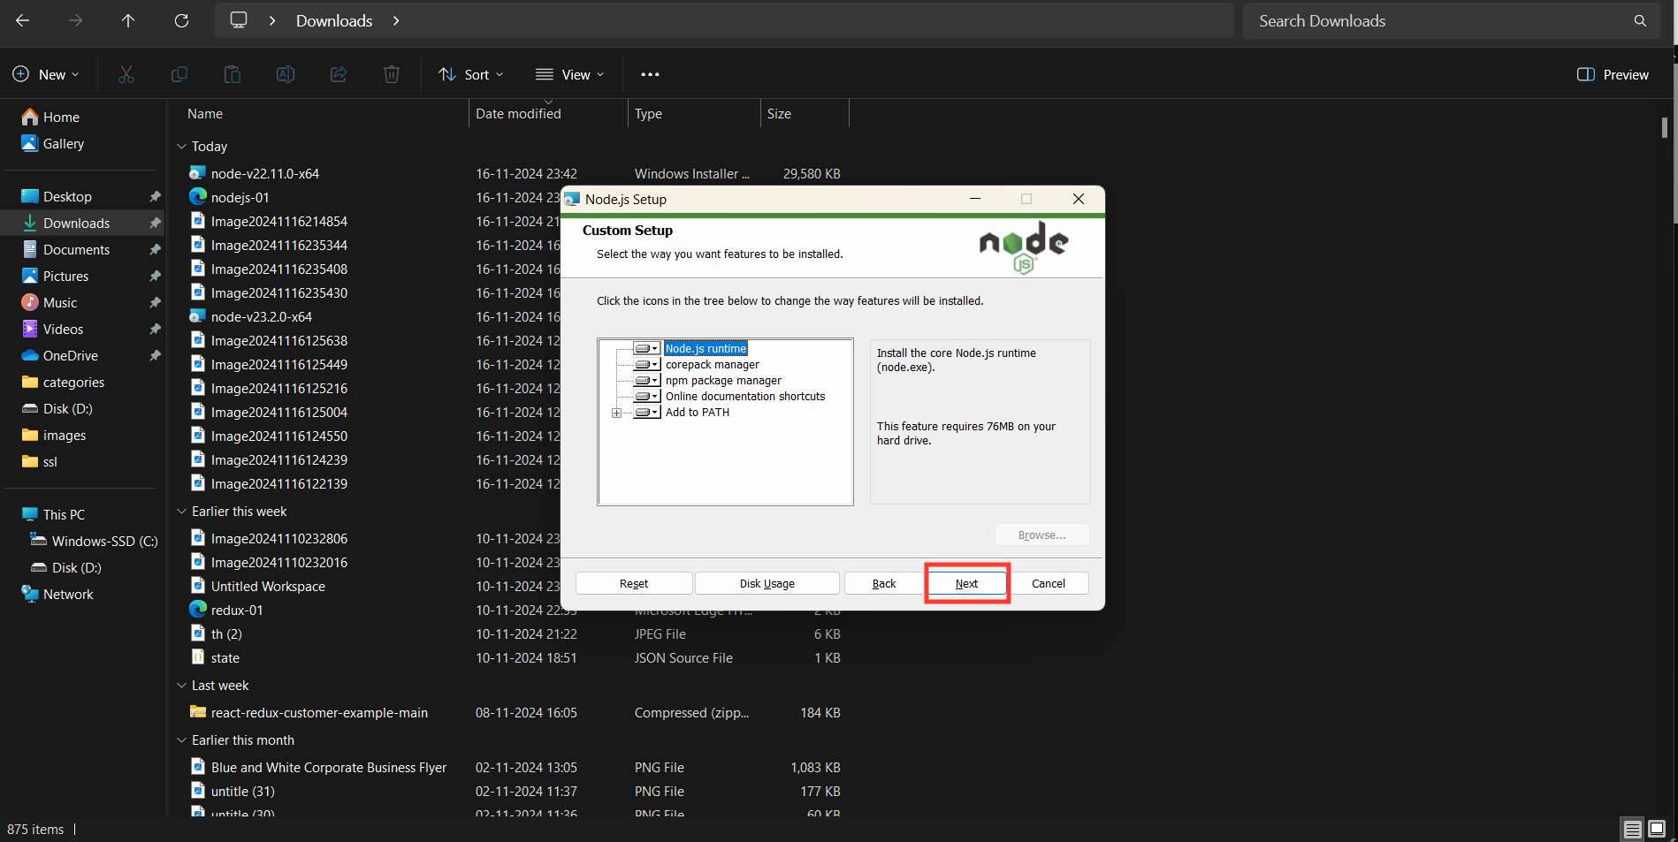Viewport: 1678px width, 842px height.
Task: Open the Node.js runtime feature icon dropdown
Action: point(647,348)
